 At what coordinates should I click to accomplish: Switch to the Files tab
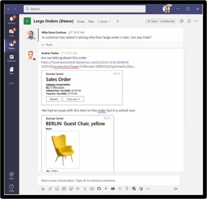[x=91, y=21]
